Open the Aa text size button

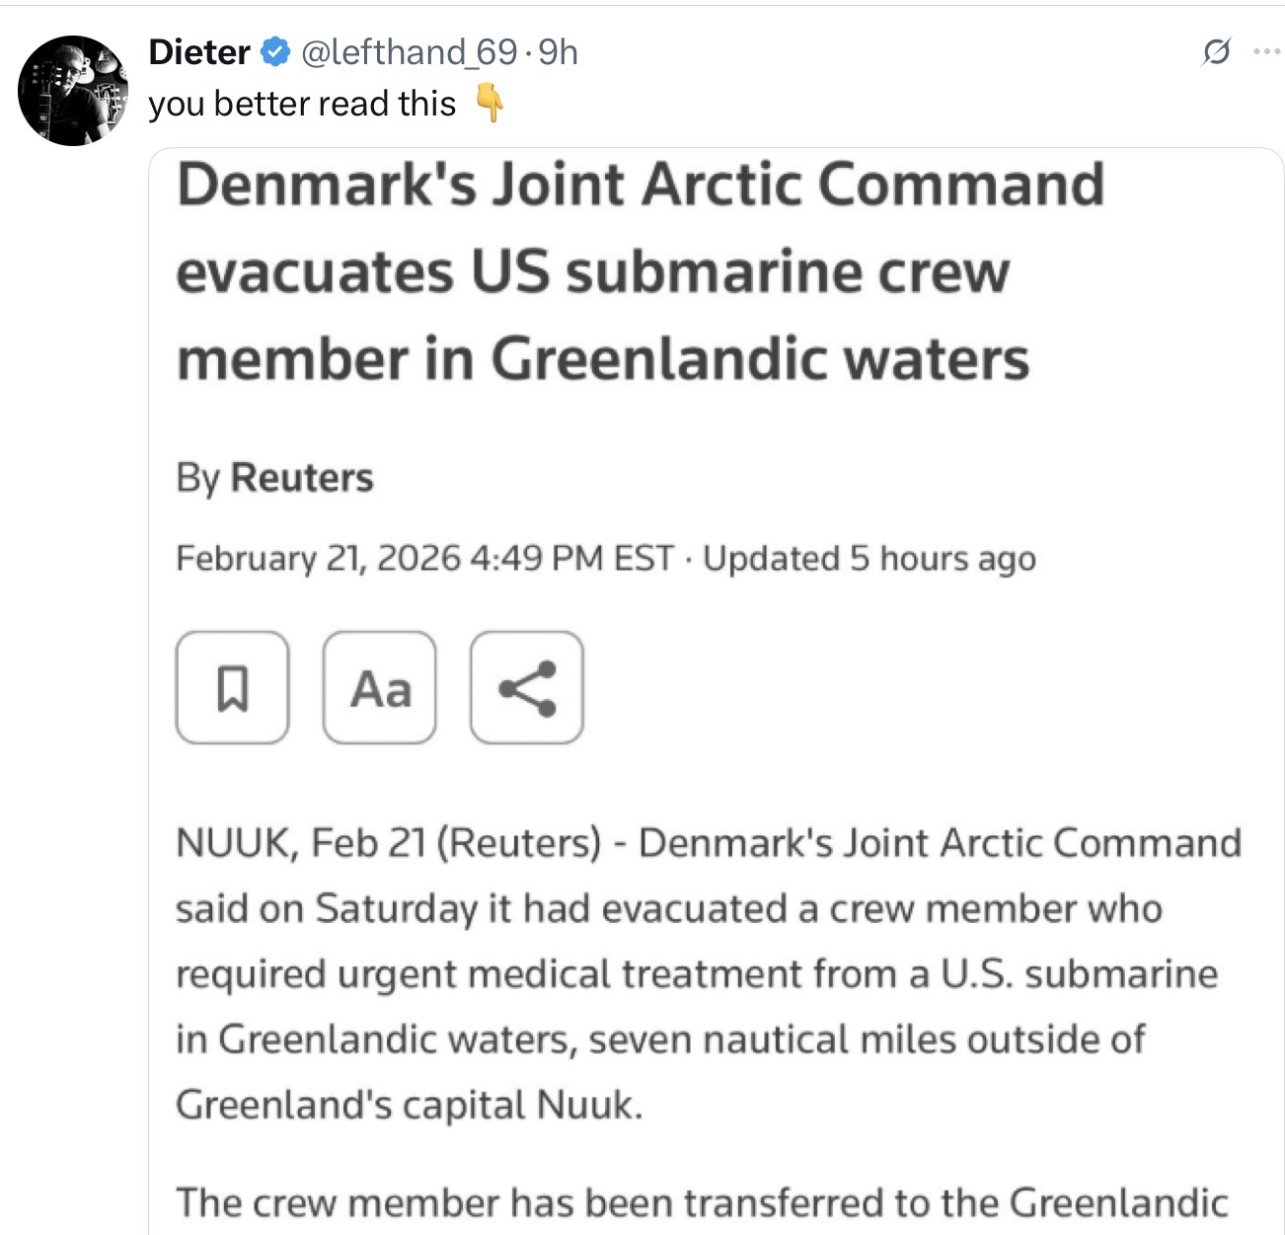[380, 687]
